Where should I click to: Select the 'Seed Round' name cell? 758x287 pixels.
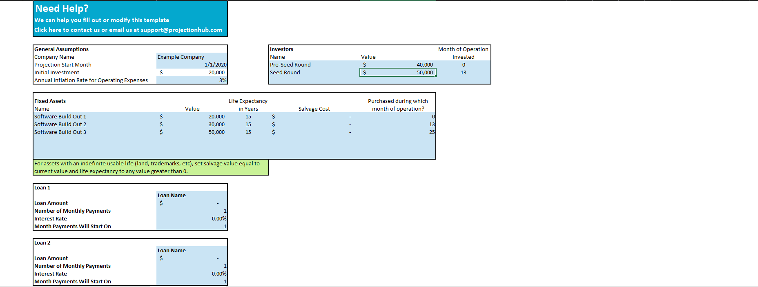click(314, 72)
